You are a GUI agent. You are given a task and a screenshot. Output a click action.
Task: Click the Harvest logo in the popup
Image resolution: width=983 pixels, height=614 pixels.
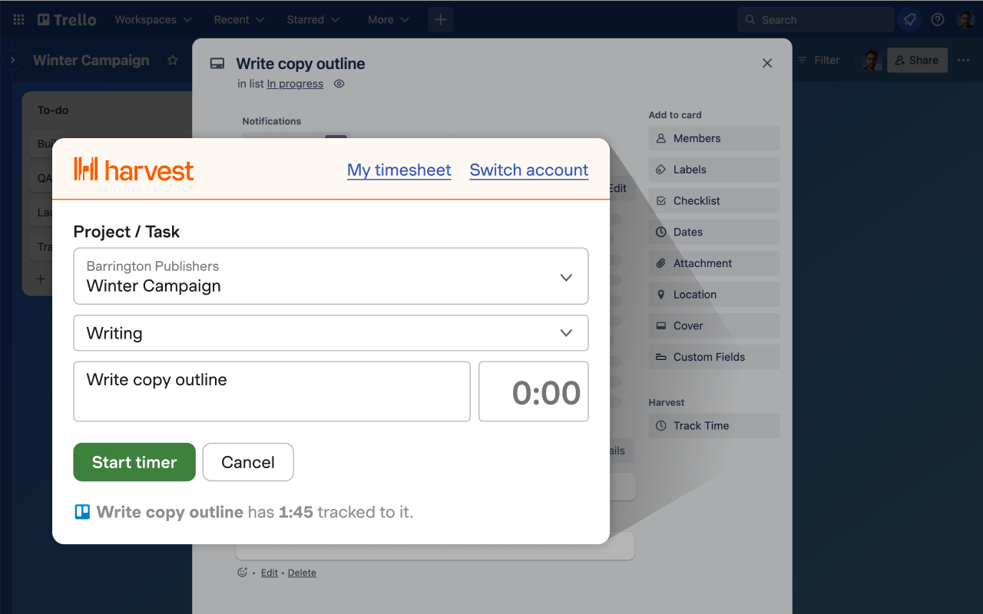click(134, 170)
